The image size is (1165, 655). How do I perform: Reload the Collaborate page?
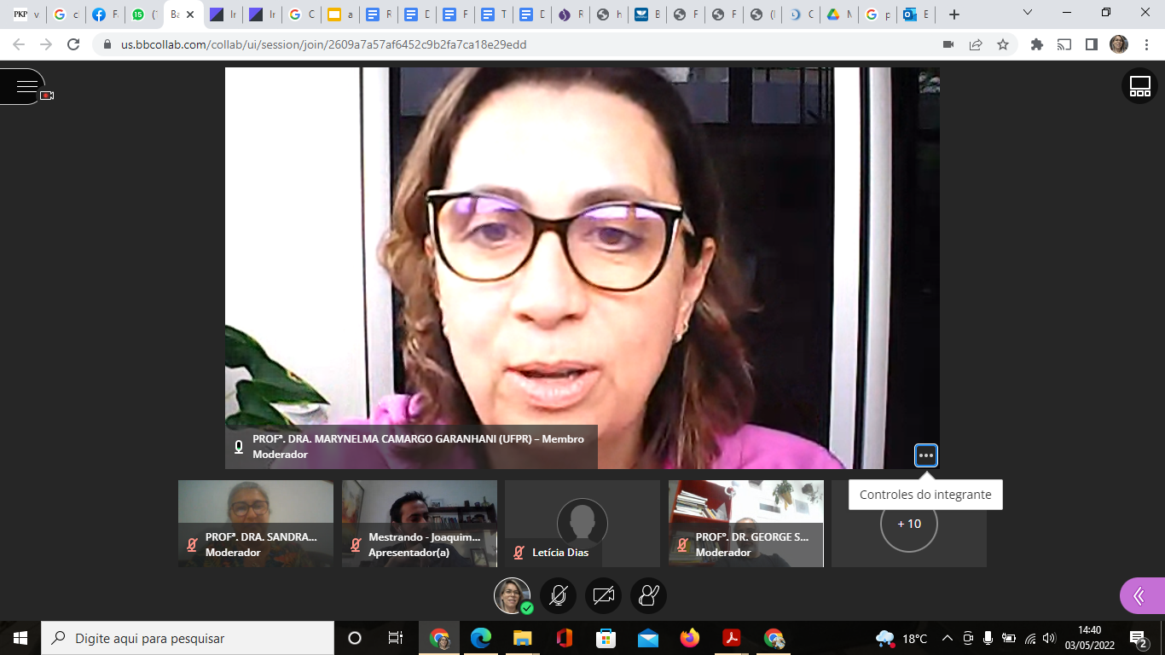74,44
